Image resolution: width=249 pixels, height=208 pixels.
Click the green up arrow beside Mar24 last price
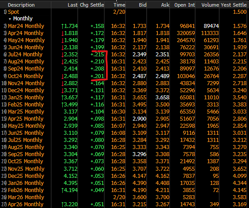pos(62,26)
